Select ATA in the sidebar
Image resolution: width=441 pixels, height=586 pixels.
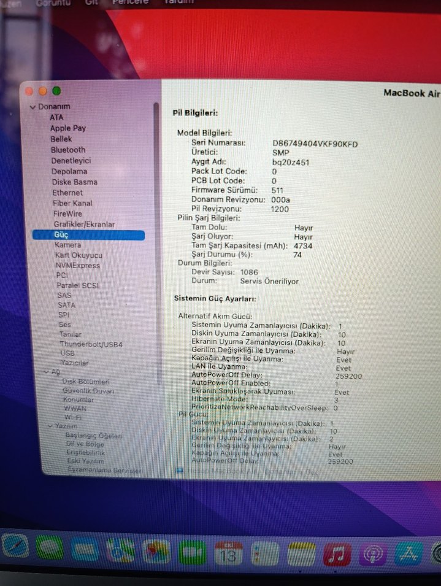[x=57, y=117]
